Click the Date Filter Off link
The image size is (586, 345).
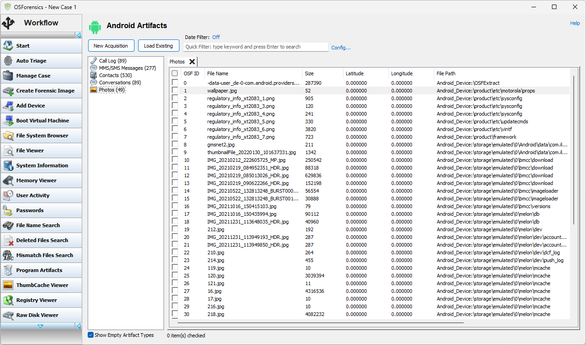(216, 37)
